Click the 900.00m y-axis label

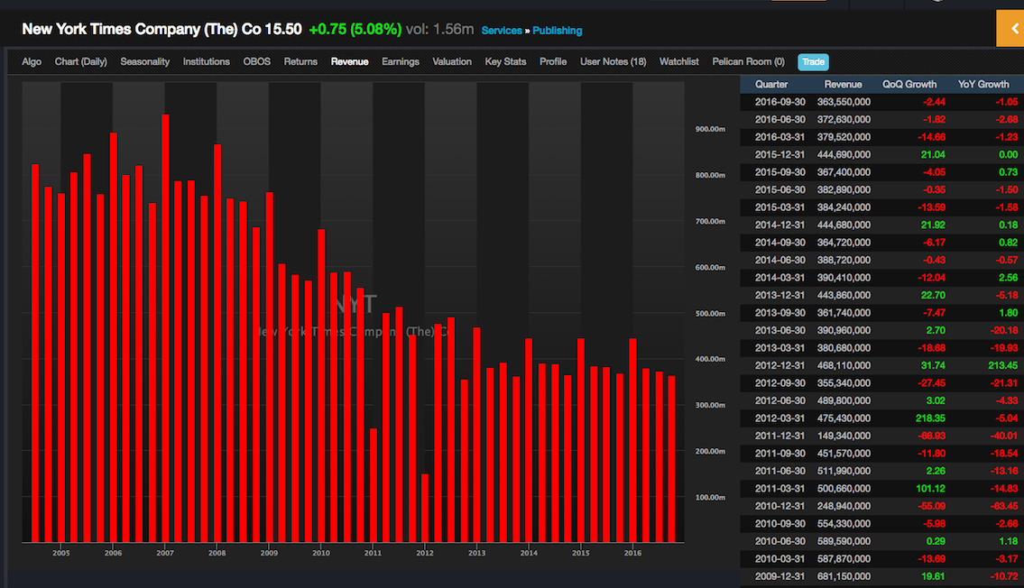coord(710,130)
